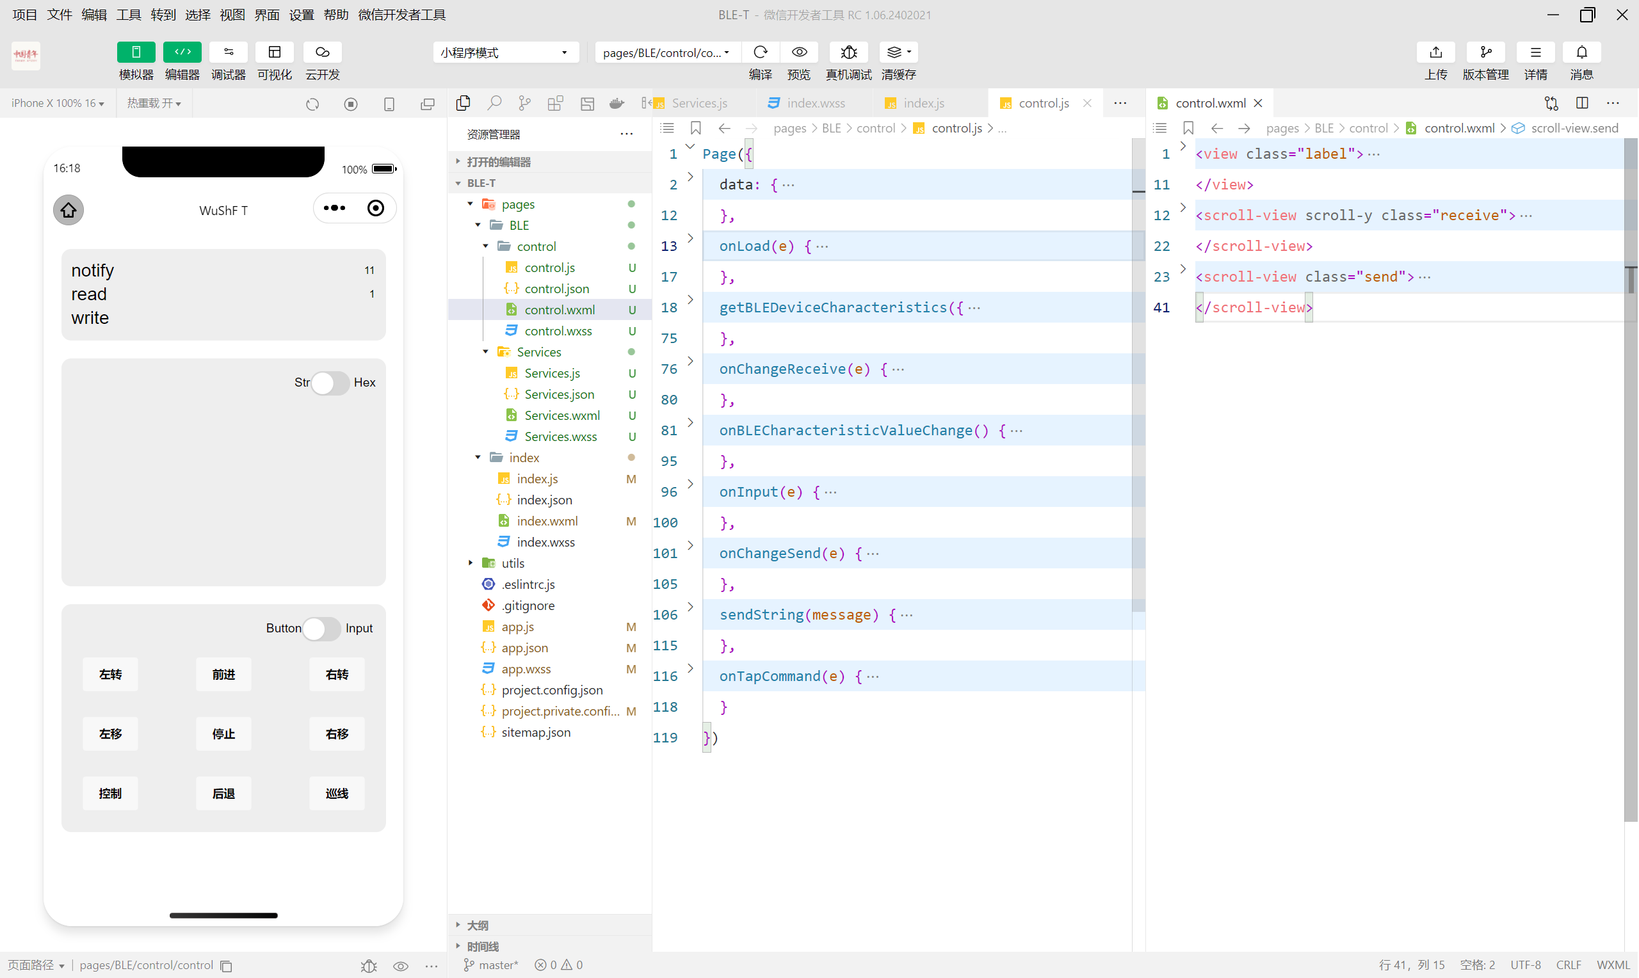
Task: Open the Version management icon
Action: pyautogui.click(x=1485, y=52)
